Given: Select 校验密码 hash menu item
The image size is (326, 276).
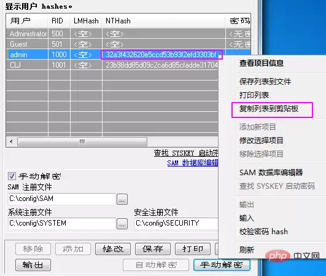Looking at the screenshot, I should coord(263,232).
